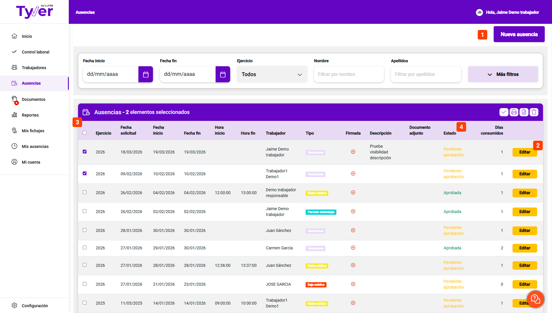552x313 pixels.
Task: Select the JOSE GARCIA row checkbox
Action: point(84,284)
